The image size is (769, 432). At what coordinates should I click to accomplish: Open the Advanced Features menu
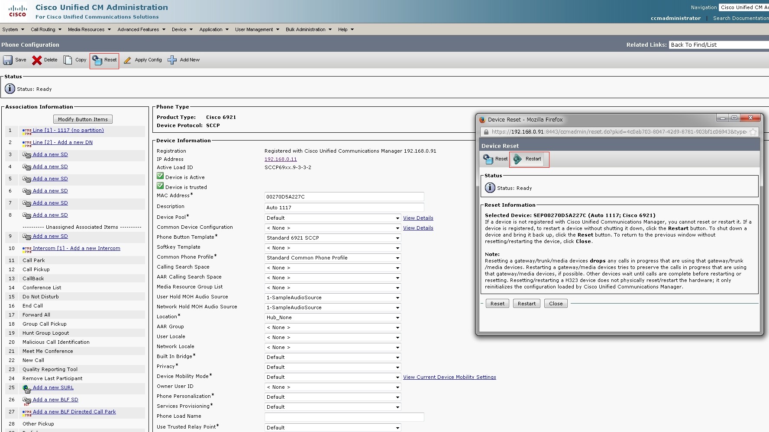click(x=141, y=29)
